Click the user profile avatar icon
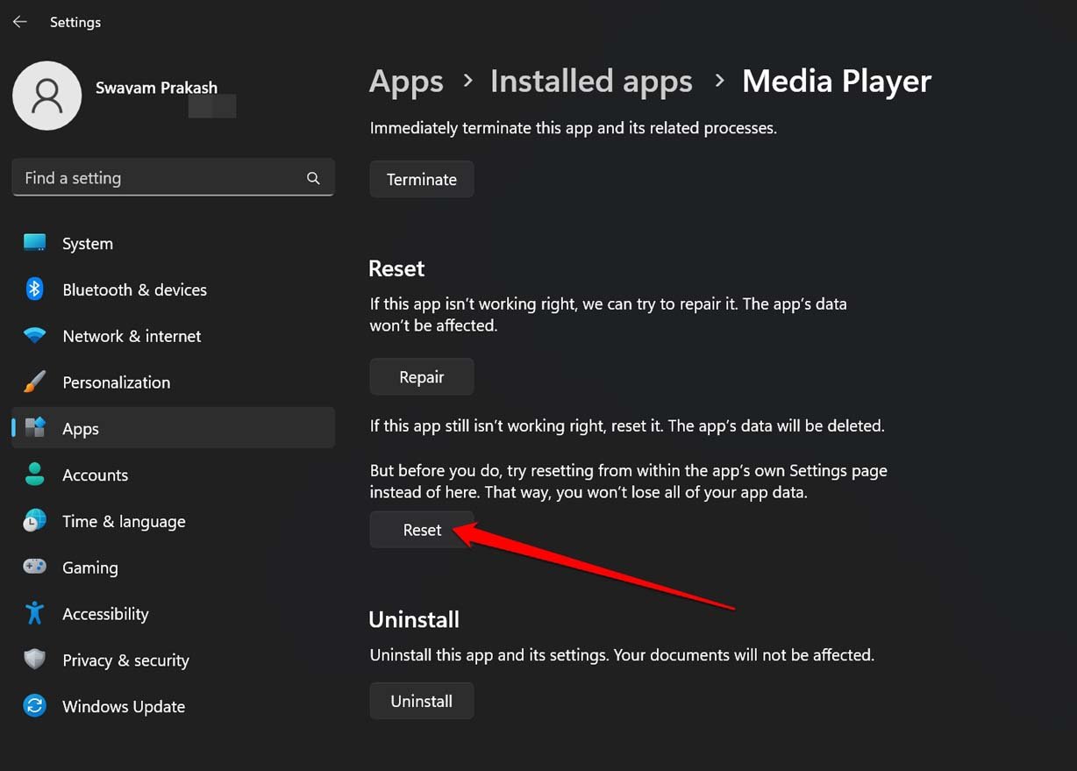 pos(47,96)
